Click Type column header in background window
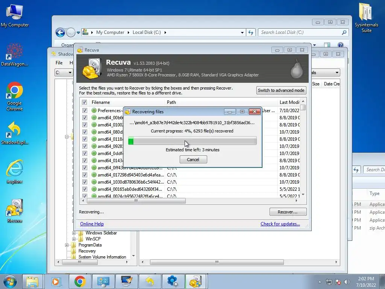 [x=375, y=193]
